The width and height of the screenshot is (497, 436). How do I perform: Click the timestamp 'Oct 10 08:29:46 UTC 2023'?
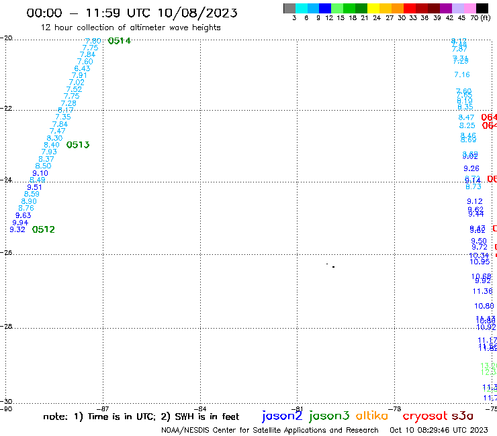click(439, 431)
